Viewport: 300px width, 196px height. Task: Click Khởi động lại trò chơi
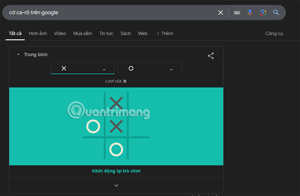coord(116,171)
